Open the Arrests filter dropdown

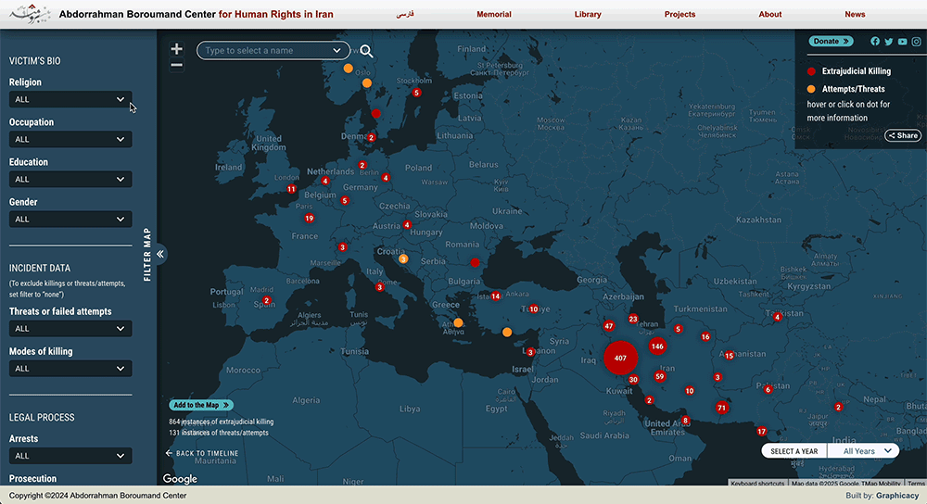coord(70,456)
